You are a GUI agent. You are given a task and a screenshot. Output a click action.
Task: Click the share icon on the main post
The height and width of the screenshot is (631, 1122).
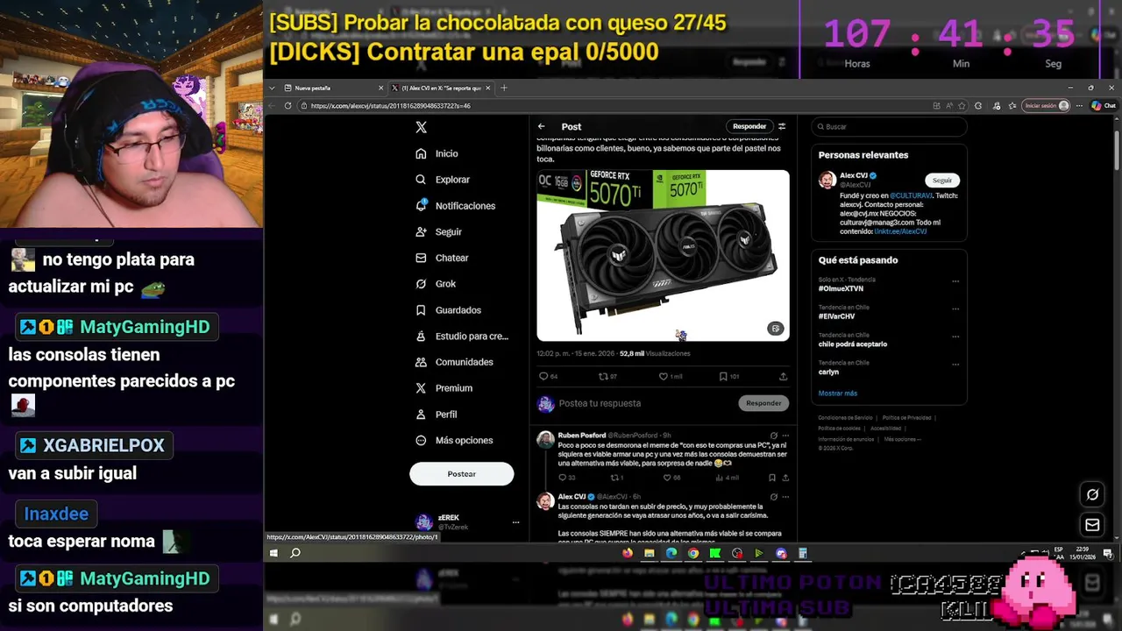[x=783, y=376]
